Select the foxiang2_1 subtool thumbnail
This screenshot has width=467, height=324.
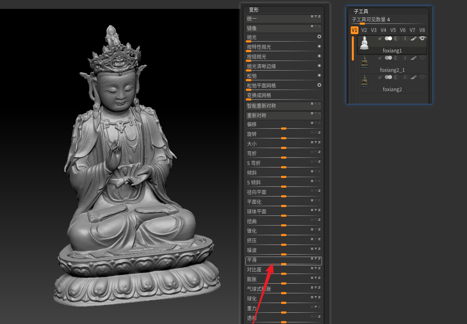364,62
